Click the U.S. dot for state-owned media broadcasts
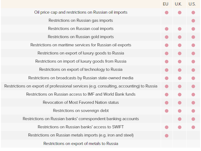Screen dimensions: 201x151 (x=193, y=78)
